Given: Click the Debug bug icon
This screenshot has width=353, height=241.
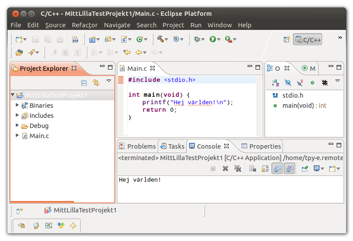Looking at the screenshot, I should pos(197,40).
